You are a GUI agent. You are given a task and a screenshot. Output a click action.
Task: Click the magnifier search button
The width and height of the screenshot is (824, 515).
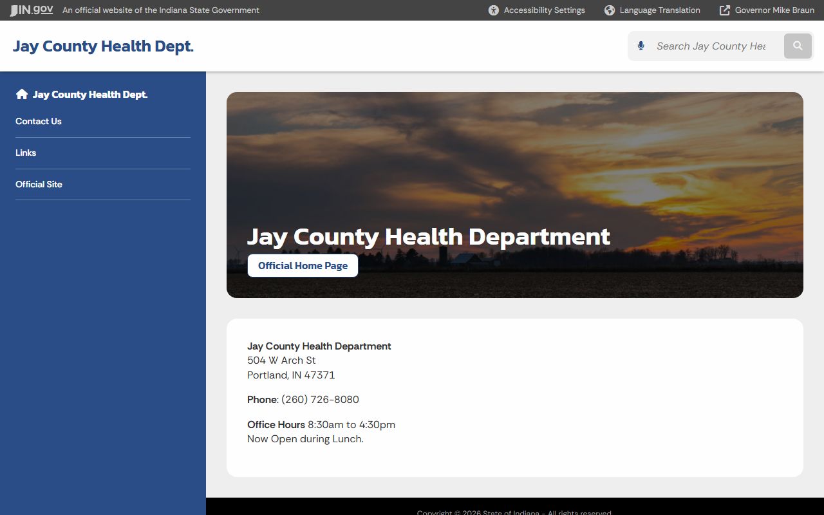798,46
